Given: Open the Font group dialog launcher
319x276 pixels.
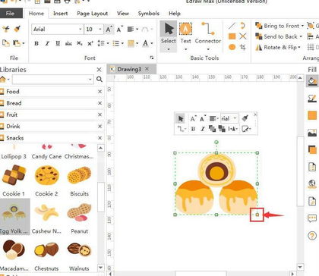Looking at the screenshot, I should pos(152,58).
